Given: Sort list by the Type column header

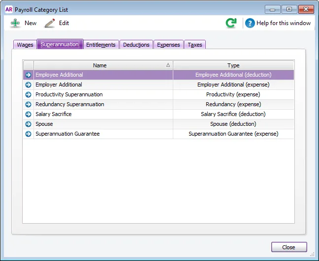Looking at the screenshot, I should click(x=233, y=65).
